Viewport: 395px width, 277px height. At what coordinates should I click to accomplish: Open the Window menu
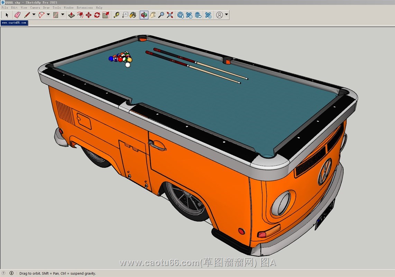tap(68, 8)
